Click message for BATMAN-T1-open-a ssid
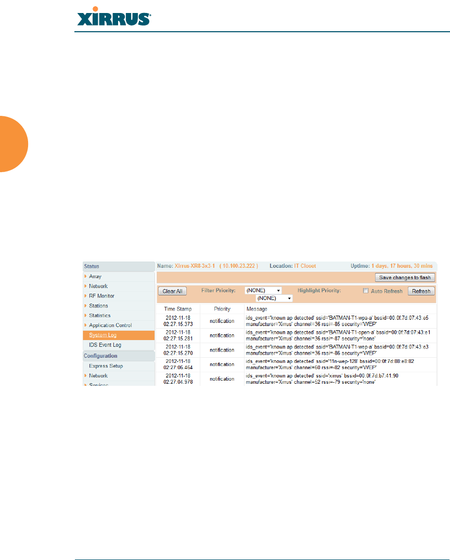 pyautogui.click(x=338, y=335)
